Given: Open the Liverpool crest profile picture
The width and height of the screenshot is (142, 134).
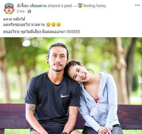Looking at the screenshot, I should tap(9, 9).
